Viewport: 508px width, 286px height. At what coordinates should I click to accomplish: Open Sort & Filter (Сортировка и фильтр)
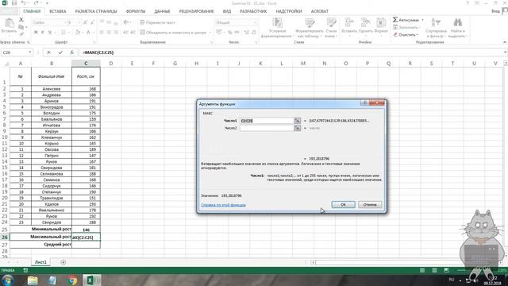[436, 28]
